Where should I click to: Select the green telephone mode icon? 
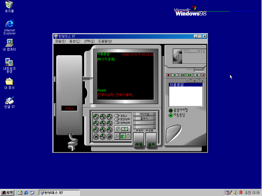[123, 136]
